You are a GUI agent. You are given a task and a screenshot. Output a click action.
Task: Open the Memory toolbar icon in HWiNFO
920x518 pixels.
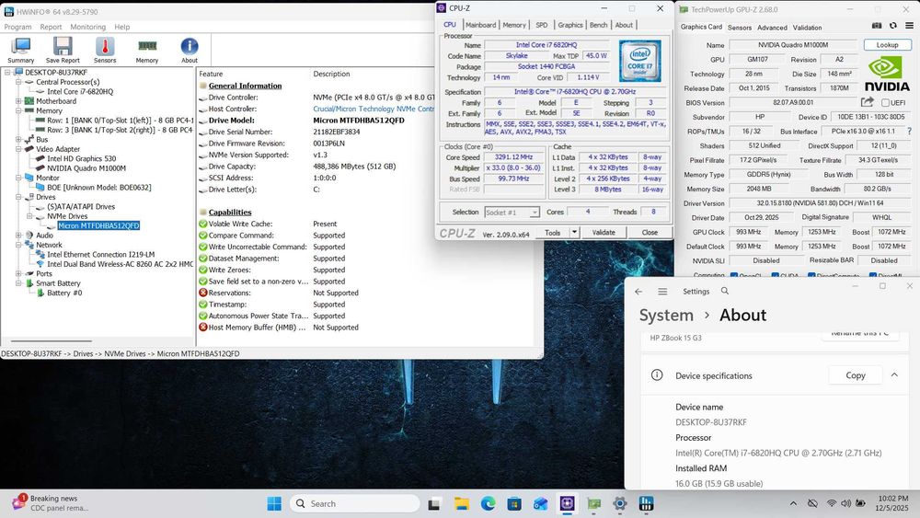pyautogui.click(x=146, y=50)
